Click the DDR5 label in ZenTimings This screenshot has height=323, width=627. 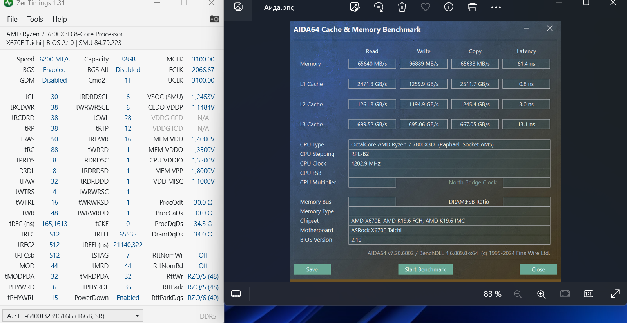tap(208, 316)
